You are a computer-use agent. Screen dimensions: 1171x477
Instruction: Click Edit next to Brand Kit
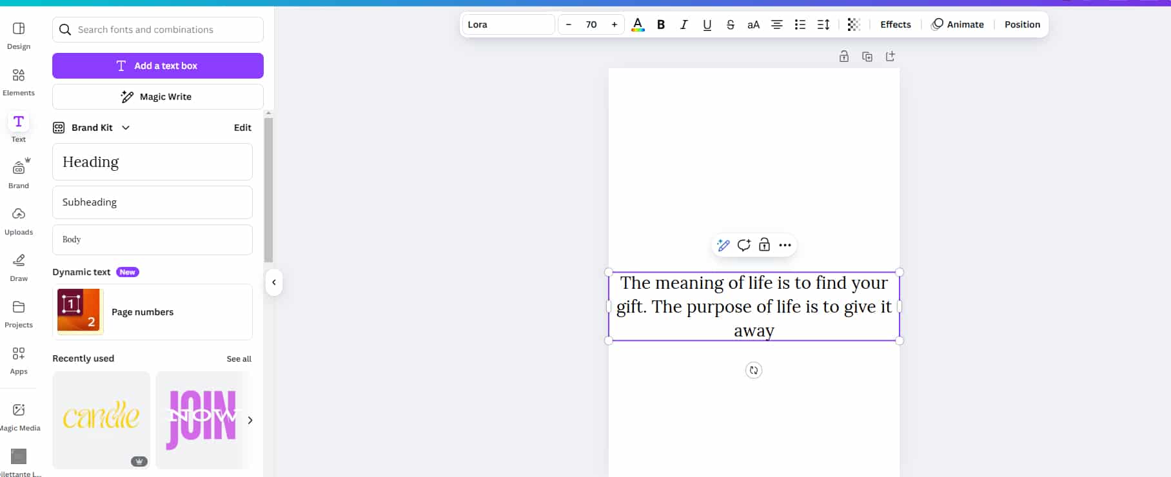click(x=242, y=128)
